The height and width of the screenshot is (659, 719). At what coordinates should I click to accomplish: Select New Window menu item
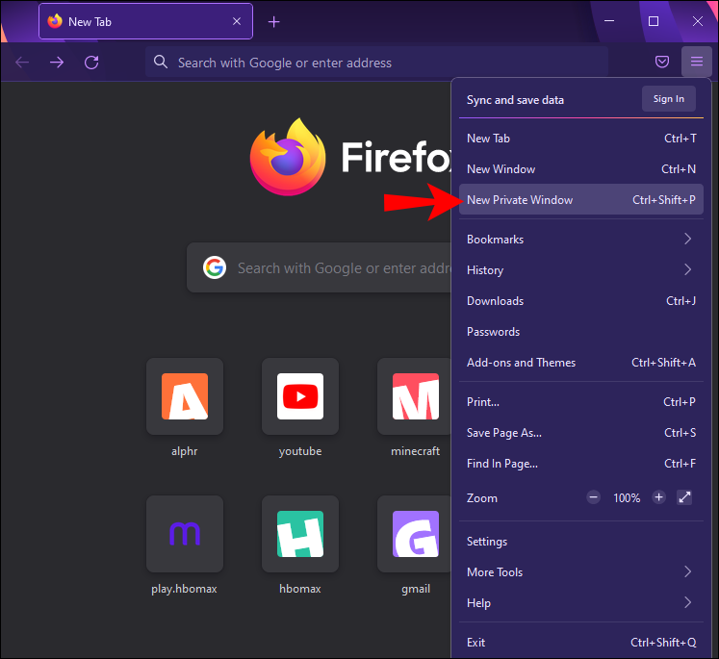[x=581, y=169]
